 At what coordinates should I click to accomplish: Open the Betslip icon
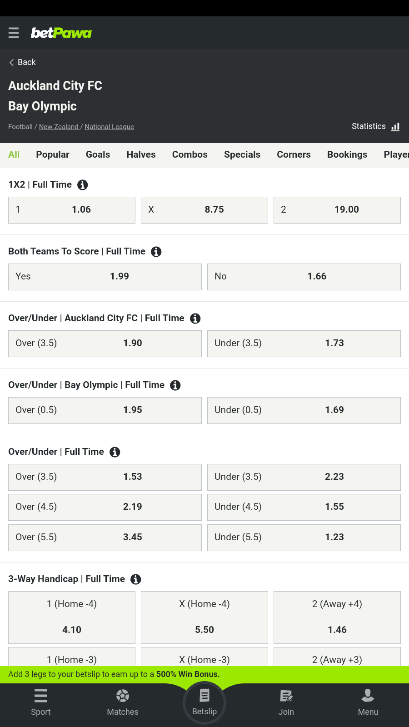(204, 696)
